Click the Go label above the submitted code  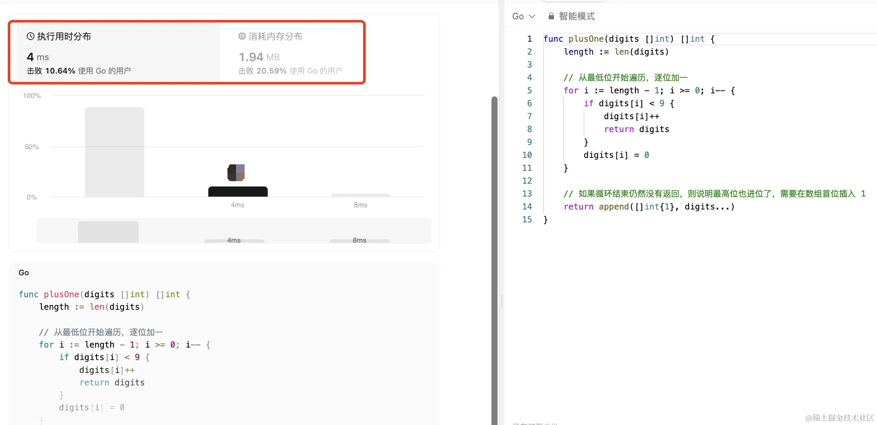click(x=24, y=273)
